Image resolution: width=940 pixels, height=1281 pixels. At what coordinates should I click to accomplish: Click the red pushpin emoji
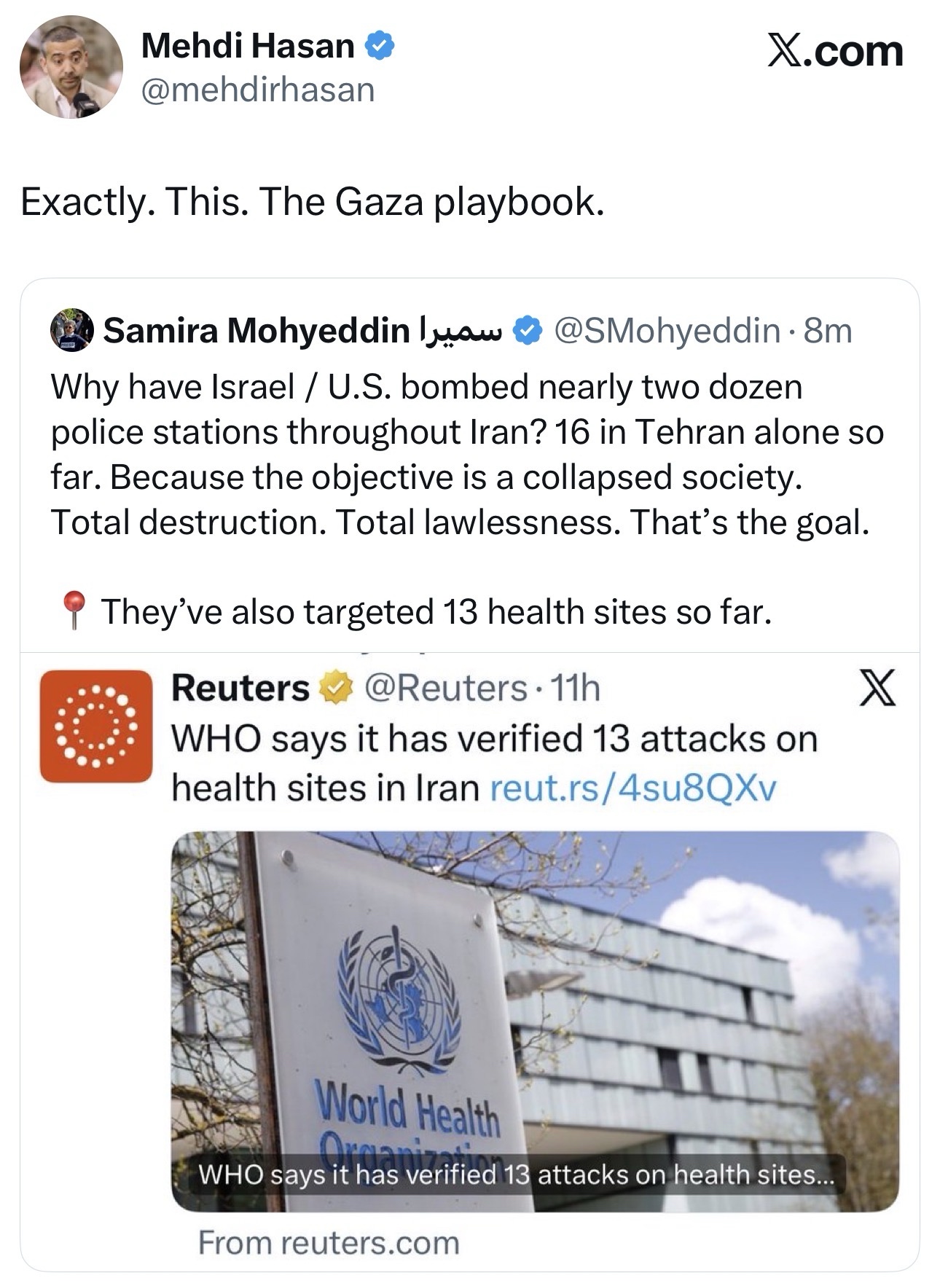point(73,611)
